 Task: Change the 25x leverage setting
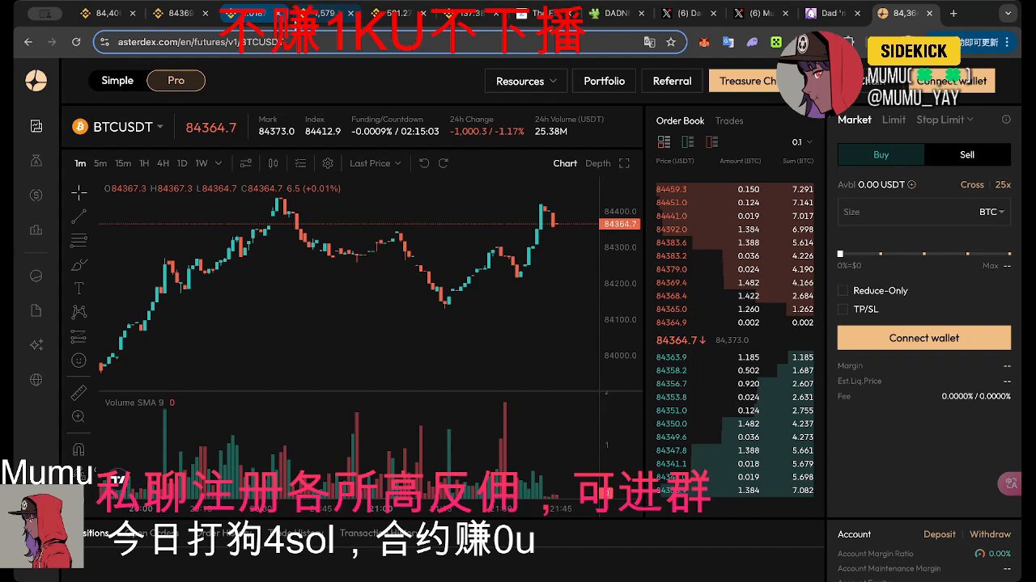coord(1003,184)
